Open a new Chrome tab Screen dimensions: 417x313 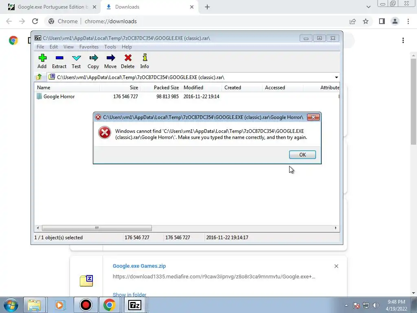pyautogui.click(x=207, y=7)
